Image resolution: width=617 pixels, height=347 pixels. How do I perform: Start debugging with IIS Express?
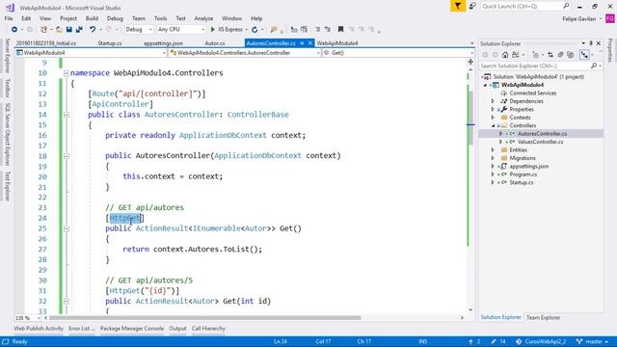tap(227, 30)
